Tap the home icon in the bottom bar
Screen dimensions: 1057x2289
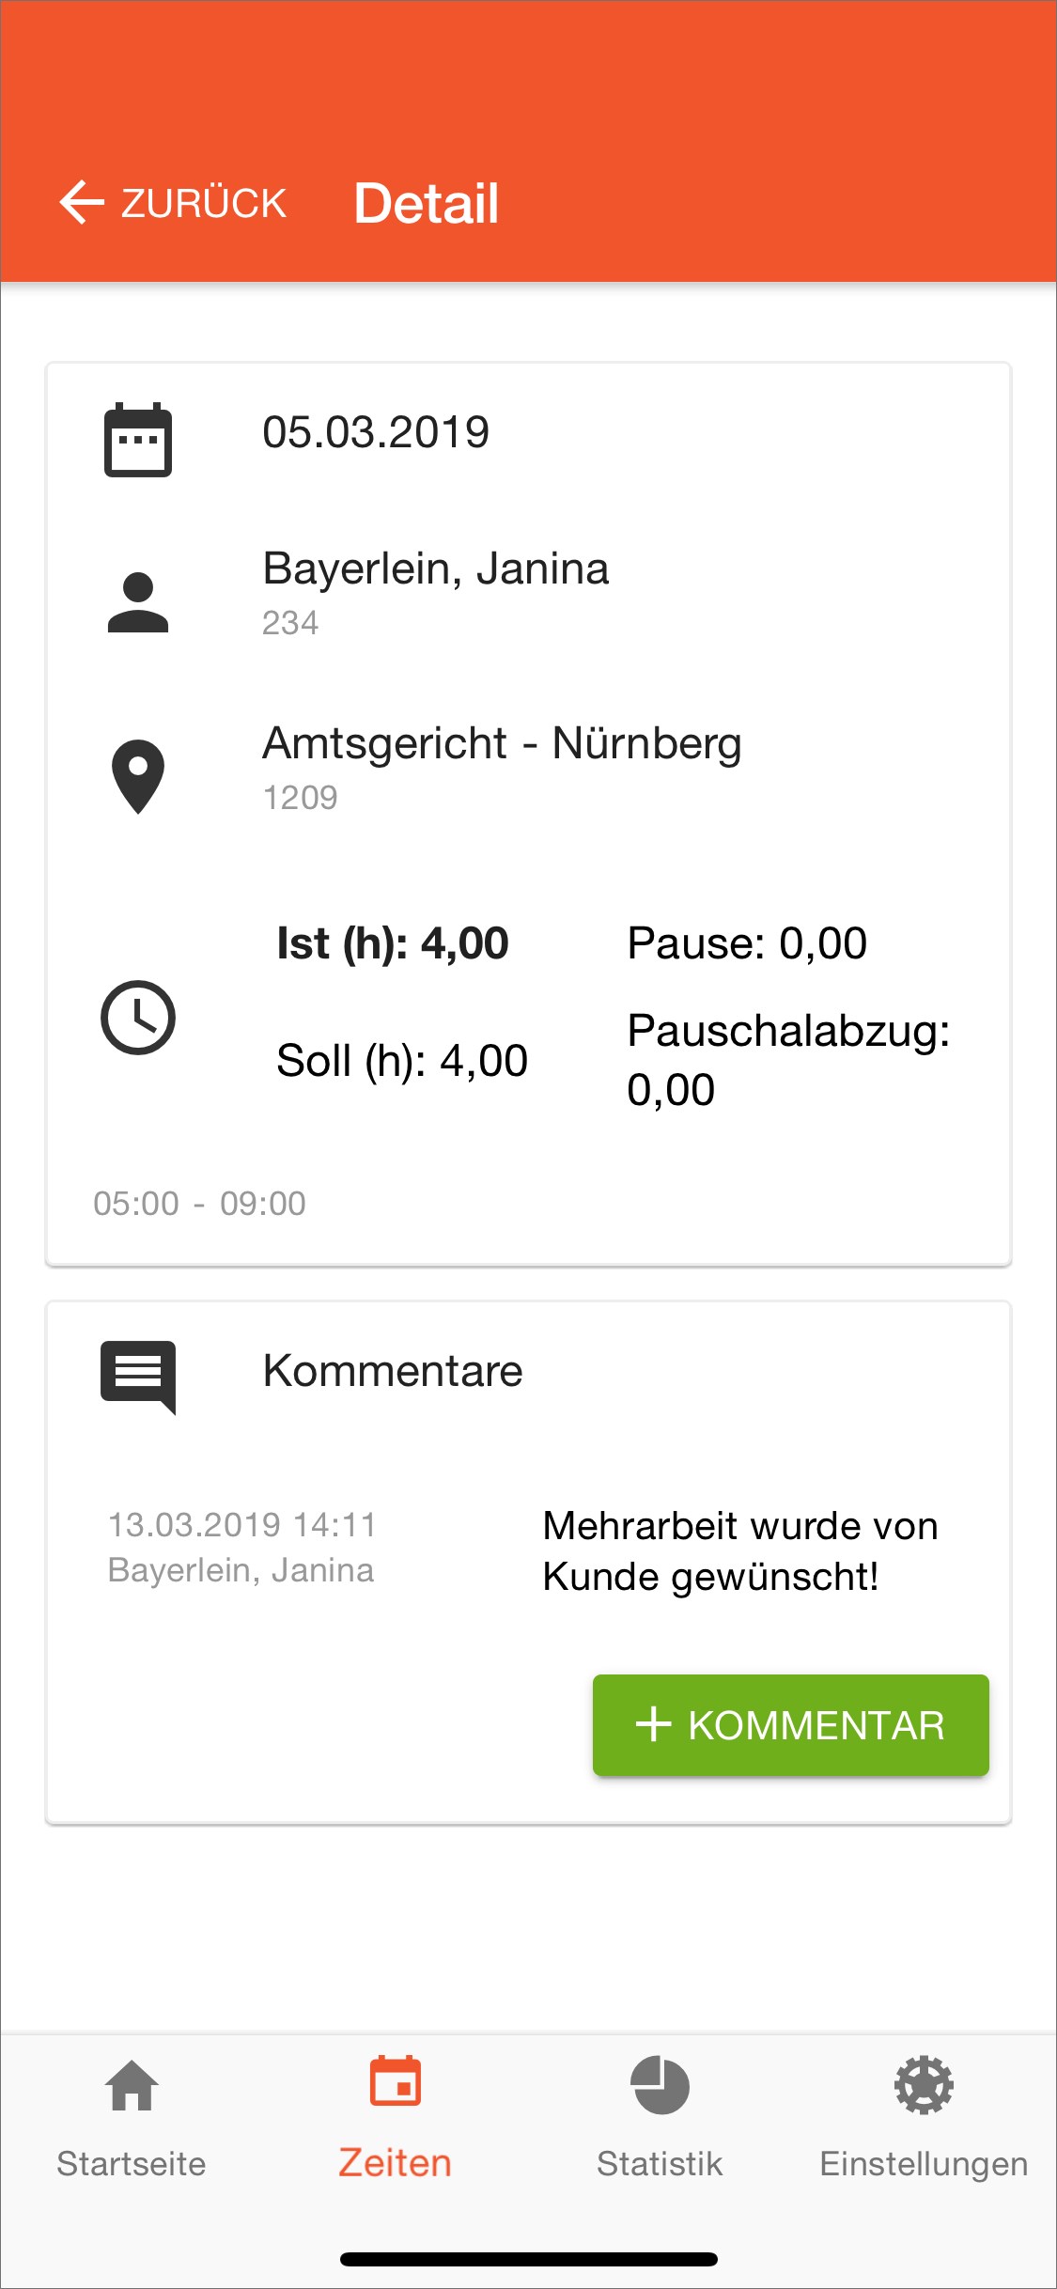(132, 2086)
